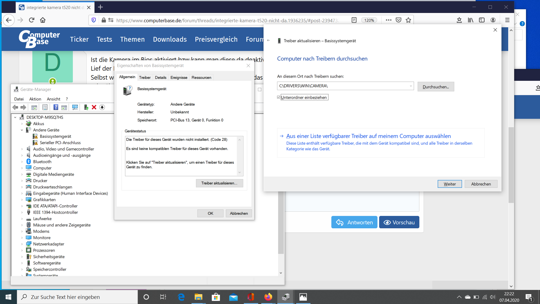Open Firefox reader view icon

[354, 20]
